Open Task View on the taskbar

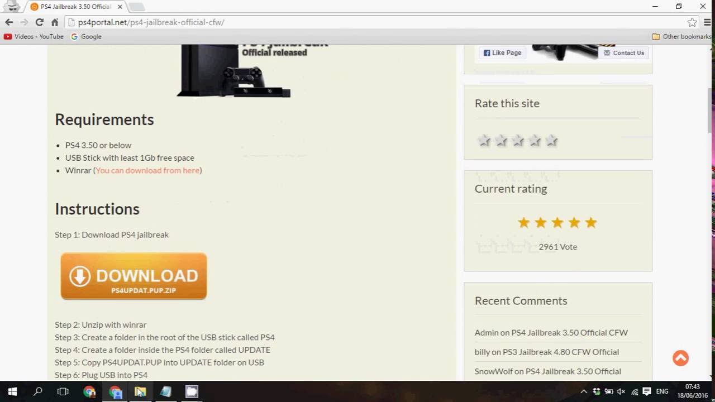pos(63,391)
